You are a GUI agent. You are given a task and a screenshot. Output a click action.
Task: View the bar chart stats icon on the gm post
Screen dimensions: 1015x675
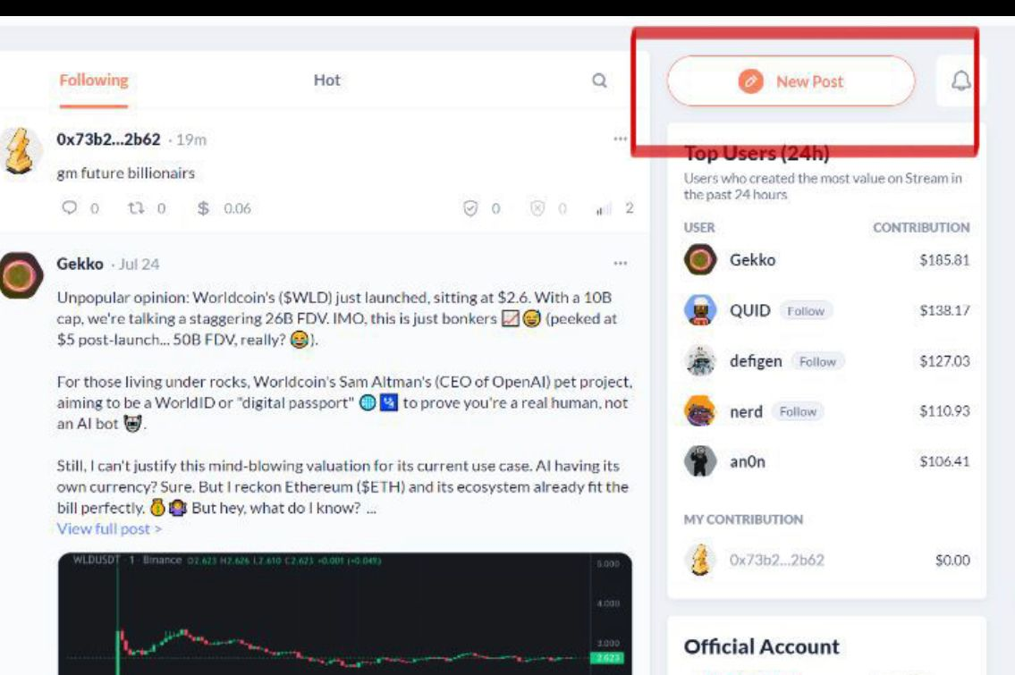coord(604,208)
